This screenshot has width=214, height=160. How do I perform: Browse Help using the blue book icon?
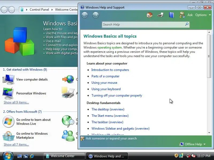[171, 15]
